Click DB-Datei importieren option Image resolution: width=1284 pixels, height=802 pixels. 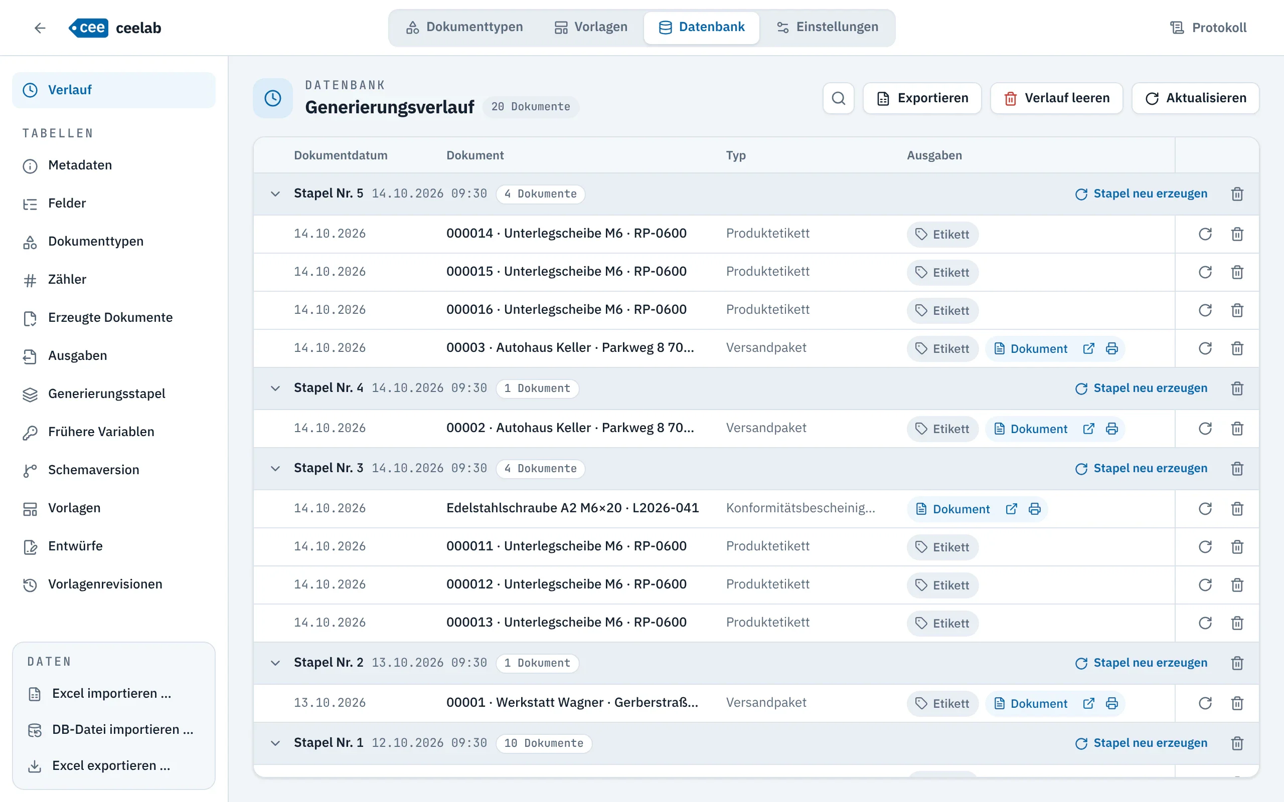tap(113, 729)
